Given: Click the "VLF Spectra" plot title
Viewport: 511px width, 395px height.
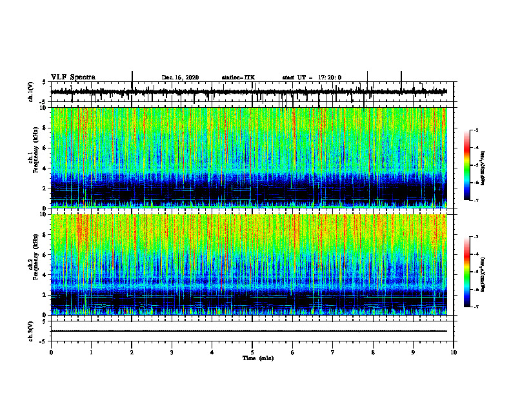Looking at the screenshot, I should click(74, 77).
